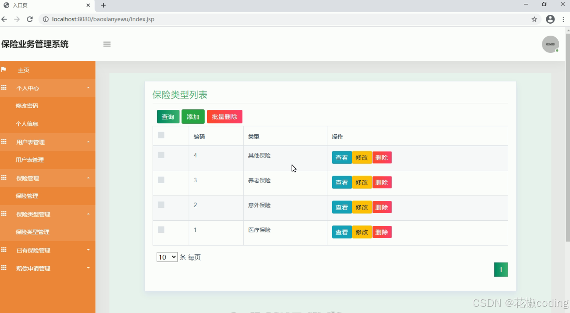The image size is (570, 313).
Task: Open 个人信息 in sidebar
Action: (x=27, y=124)
